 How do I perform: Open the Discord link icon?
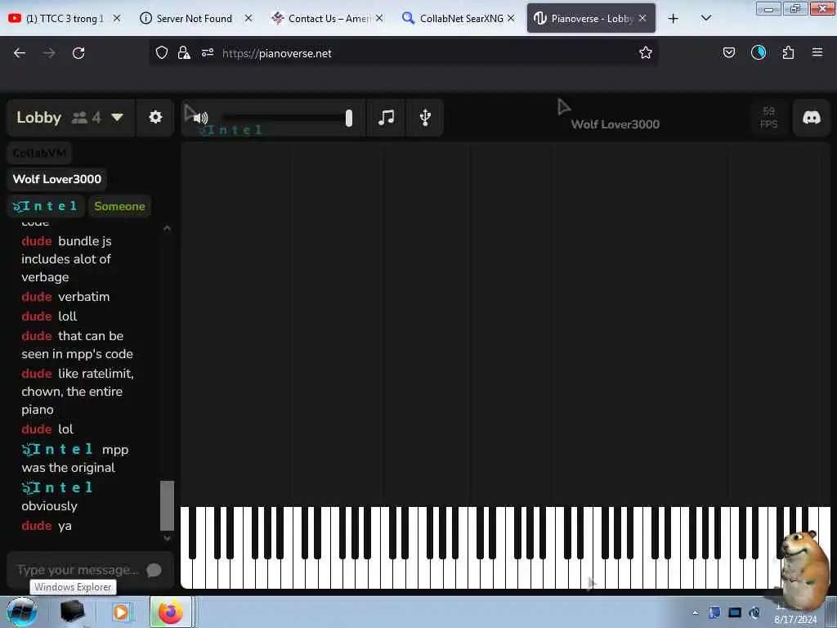point(812,117)
